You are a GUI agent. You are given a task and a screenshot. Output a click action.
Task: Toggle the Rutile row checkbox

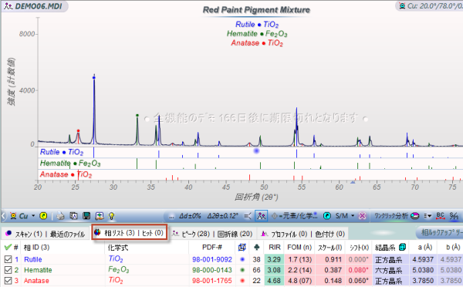(x=8, y=259)
